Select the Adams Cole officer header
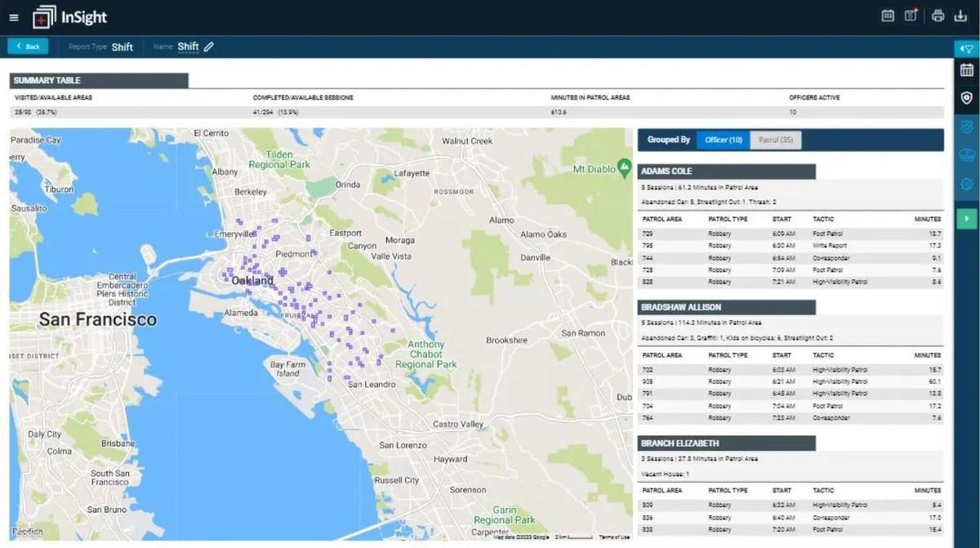Screen dimensions: 980x548 pyautogui.click(x=726, y=172)
